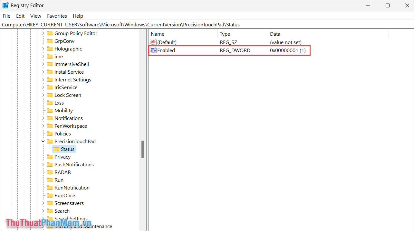
Task: Click the RunOnce folder icon
Action: [x=50, y=196]
